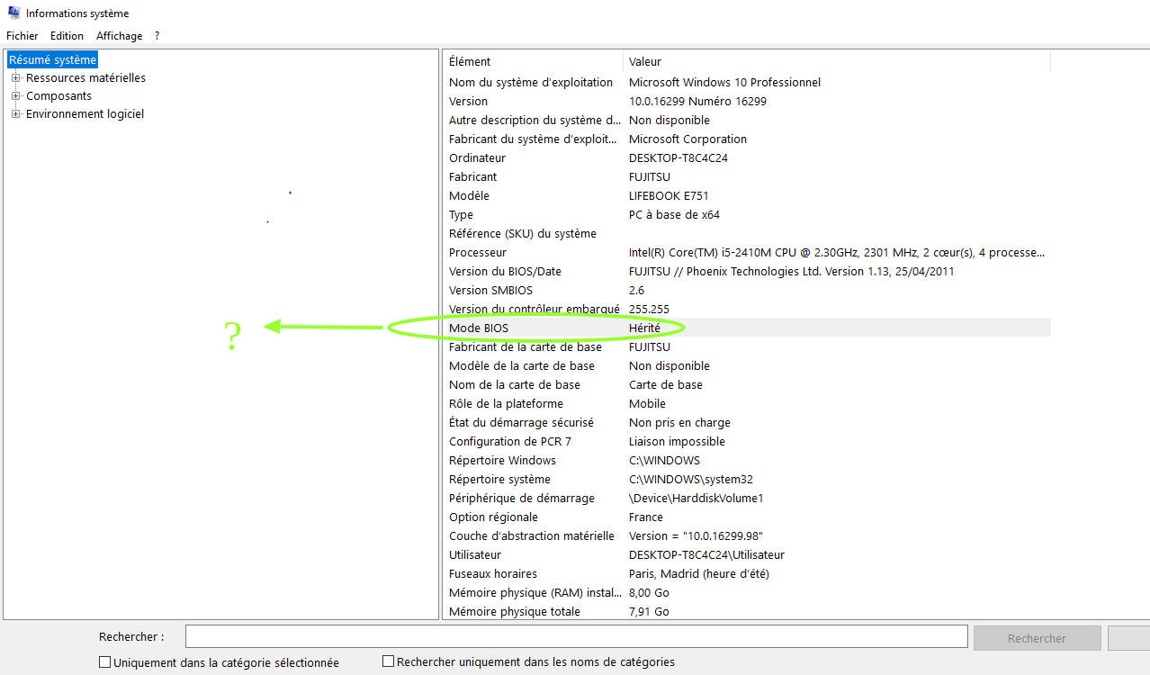1150x675 pixels.
Task: Click the Hérité BIOS mode value
Action: [644, 328]
